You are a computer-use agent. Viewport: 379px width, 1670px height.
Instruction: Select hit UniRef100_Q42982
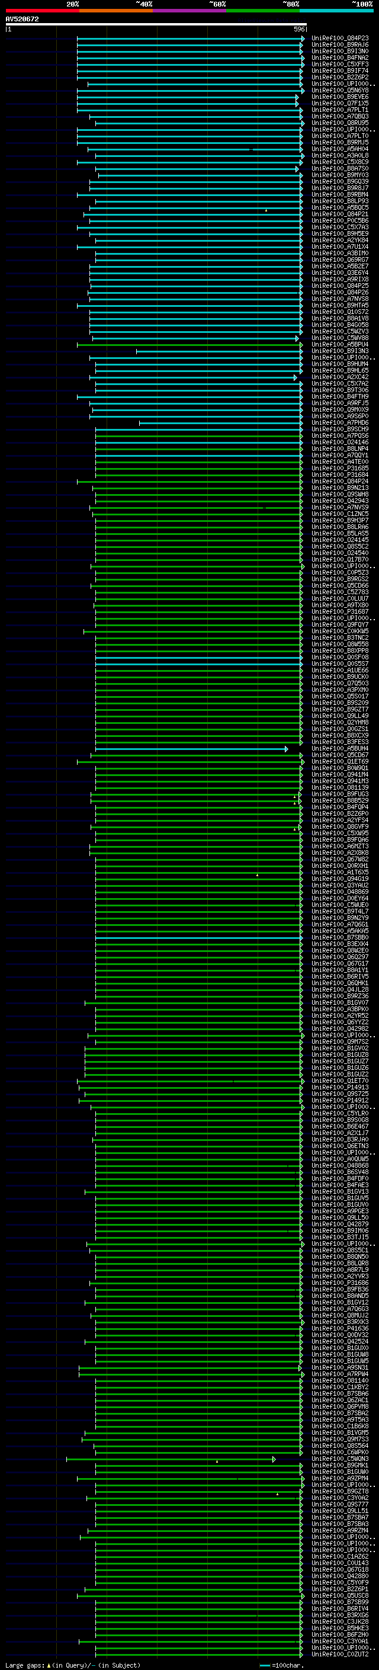340,1029
